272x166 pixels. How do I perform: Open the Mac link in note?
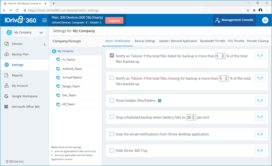coord(82,151)
